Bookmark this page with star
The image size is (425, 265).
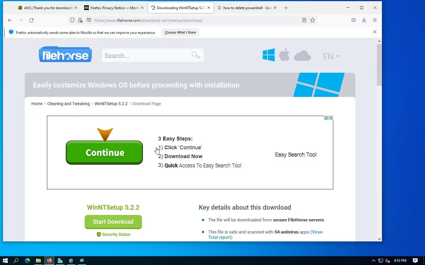[x=313, y=20]
